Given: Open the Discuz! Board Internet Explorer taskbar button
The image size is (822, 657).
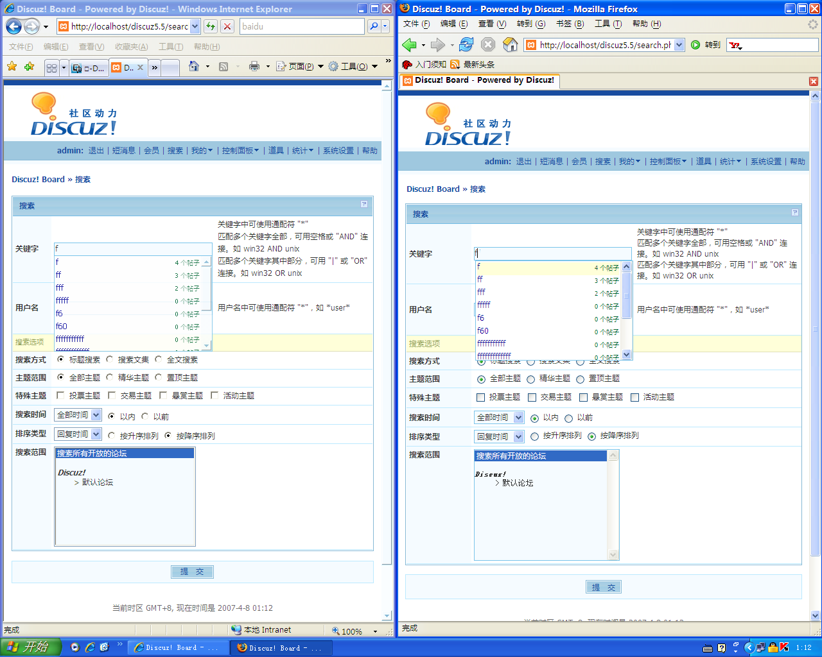Looking at the screenshot, I should [x=178, y=648].
